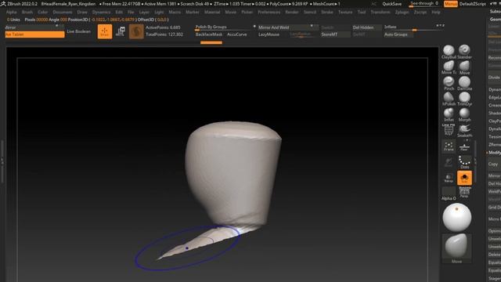This screenshot has height=282, width=501.
Task: Open the Alpha menu
Action: pos(11,13)
